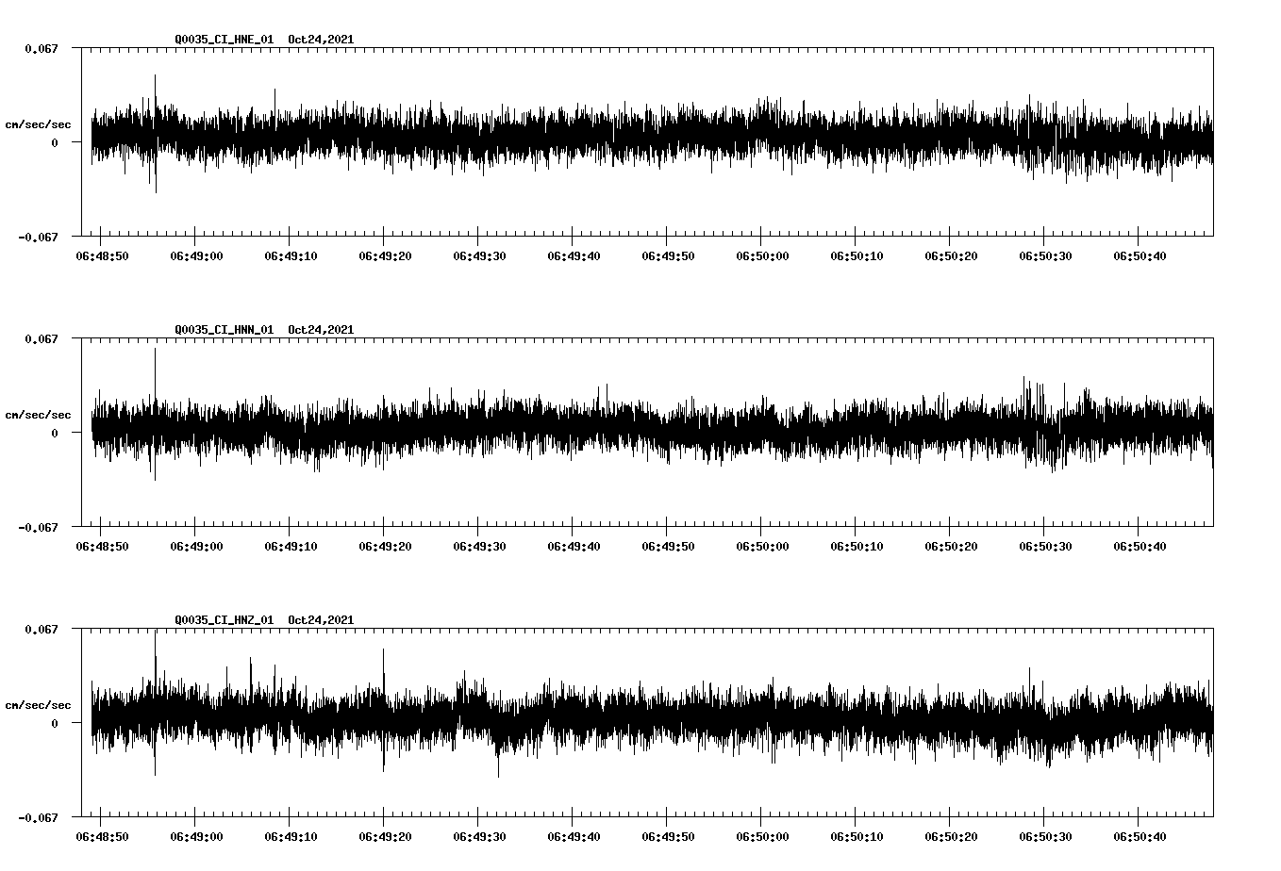The height and width of the screenshot is (871, 1281).
Task: Click the 06:50:40 time label under HNE plot
Action: click(x=1140, y=256)
